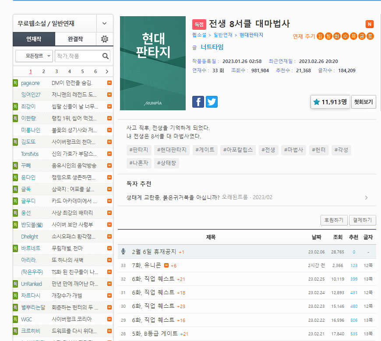Viewport: 381px width, 341px height.
Task: Open episode 28 5화, B등급 게이트
Action: coord(155,334)
